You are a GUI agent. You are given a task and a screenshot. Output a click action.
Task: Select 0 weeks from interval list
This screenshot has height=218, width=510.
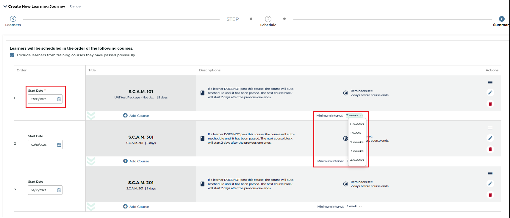[357, 124]
